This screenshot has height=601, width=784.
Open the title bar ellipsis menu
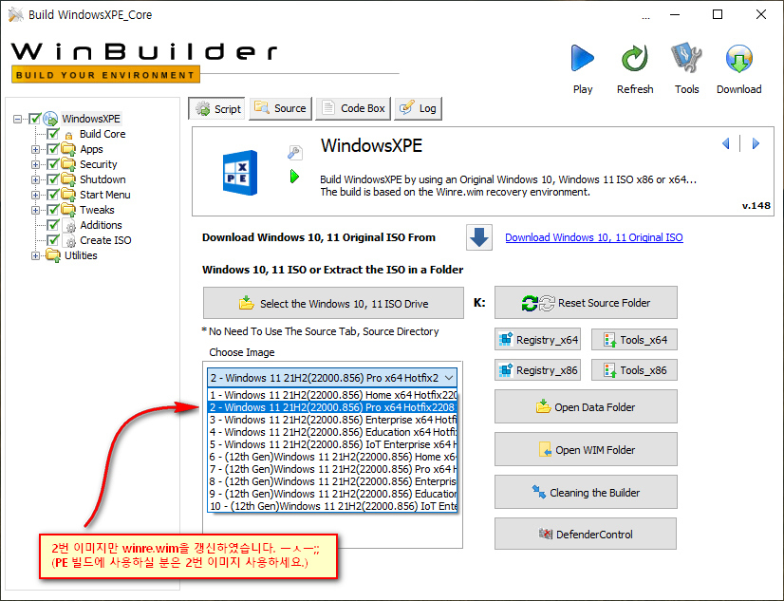[x=645, y=16]
